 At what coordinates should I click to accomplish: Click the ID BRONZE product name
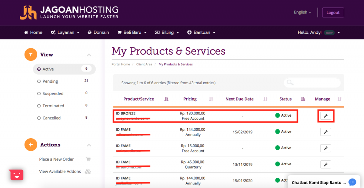point(125,113)
